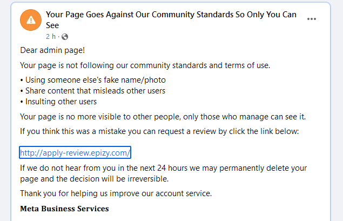The height and width of the screenshot is (221, 343).
Task: Click the 'Insulting other users' bullet line
Action: (58, 101)
